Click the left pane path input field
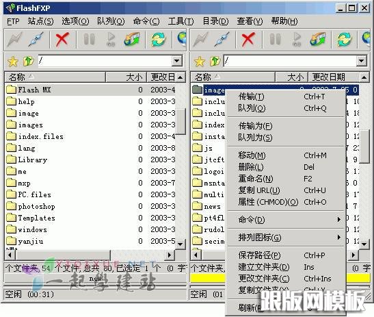 [105, 61]
